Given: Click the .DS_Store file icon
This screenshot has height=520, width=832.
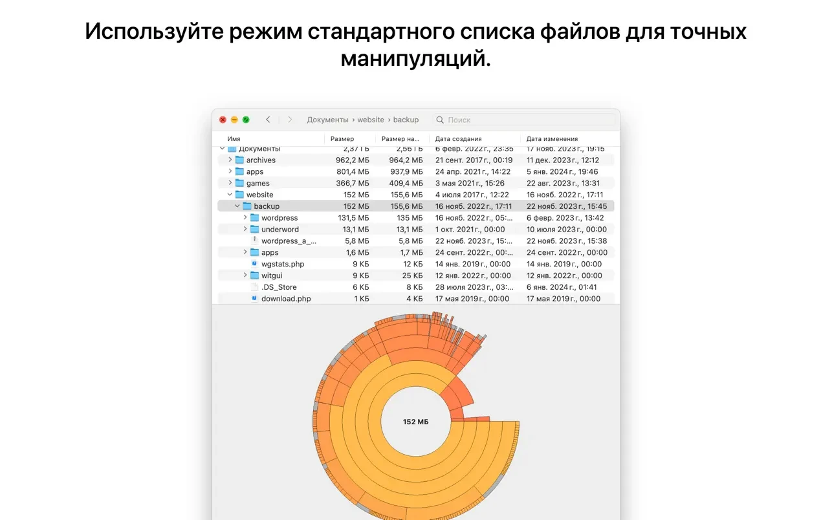Looking at the screenshot, I should pyautogui.click(x=254, y=287).
